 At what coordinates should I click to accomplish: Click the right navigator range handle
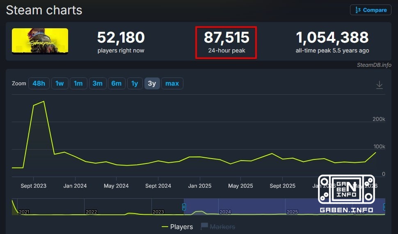coord(384,207)
